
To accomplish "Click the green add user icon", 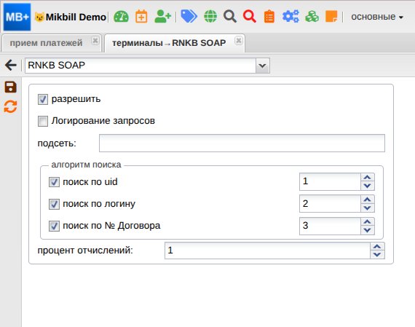I will click(x=162, y=17).
